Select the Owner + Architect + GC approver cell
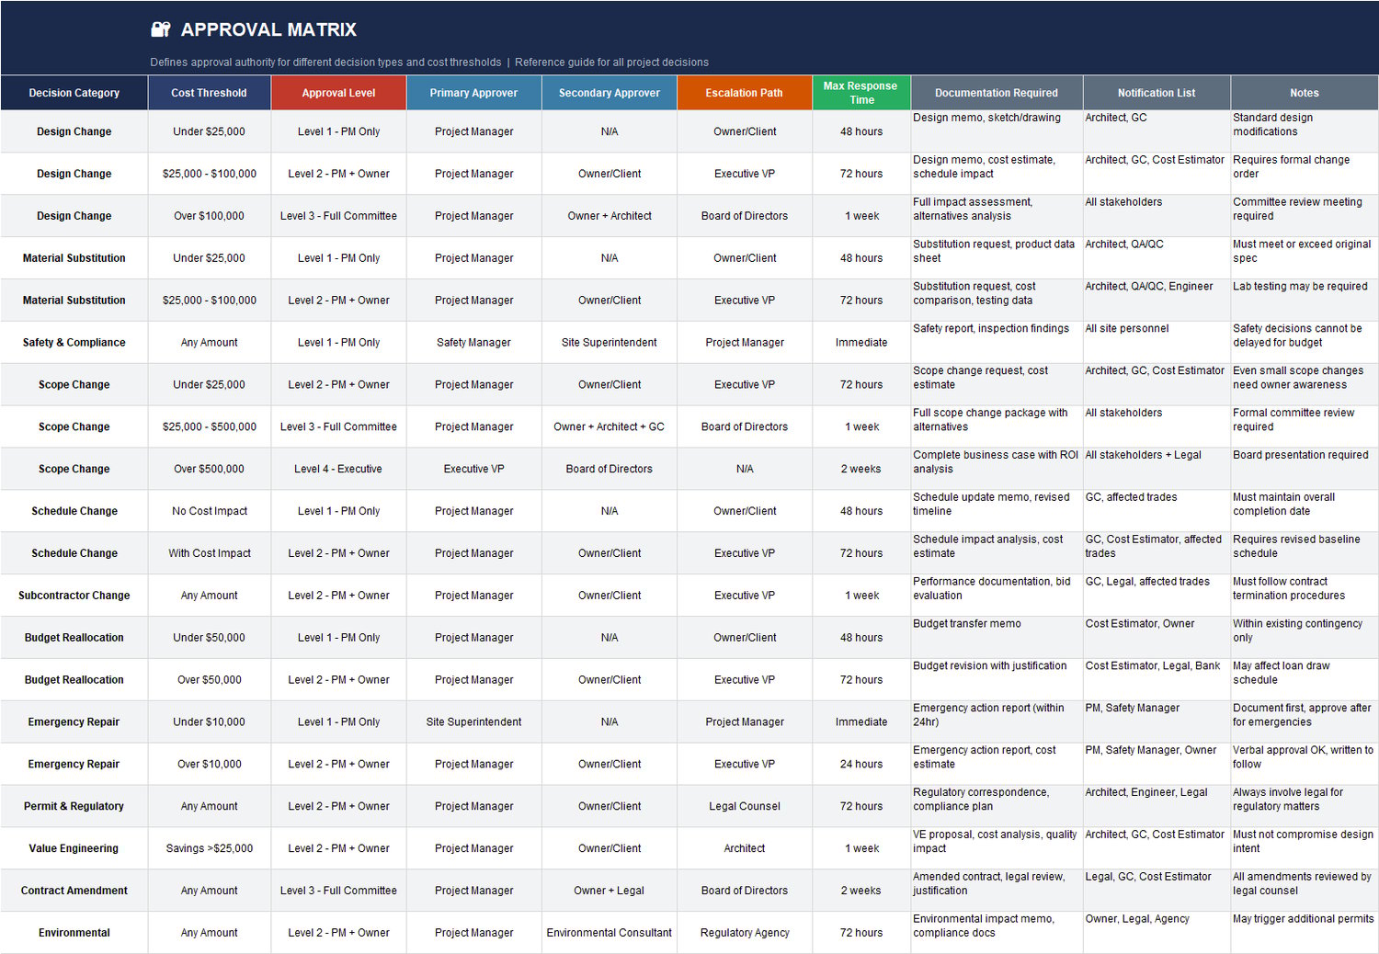Image resolution: width=1379 pixels, height=954 pixels. pos(609,426)
